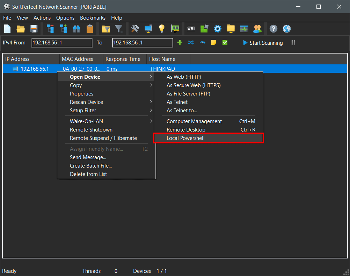Click the blue computer monitor icon
The image size is (350, 276).
148,29
